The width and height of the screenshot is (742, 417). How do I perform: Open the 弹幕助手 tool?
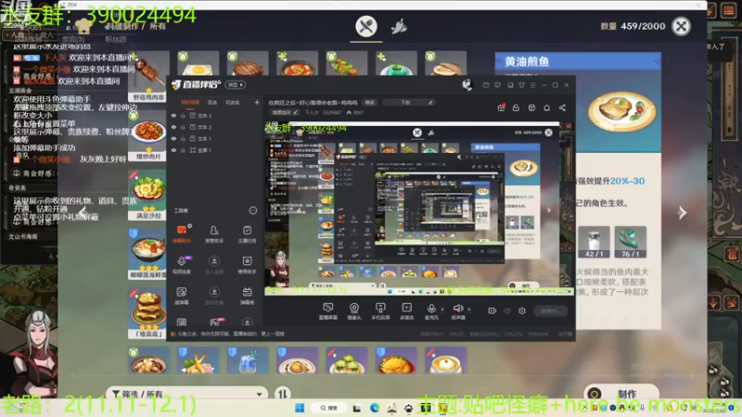182,234
